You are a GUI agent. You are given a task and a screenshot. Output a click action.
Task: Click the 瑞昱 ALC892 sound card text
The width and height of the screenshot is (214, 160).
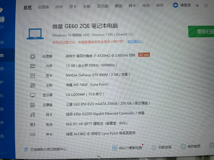(101, 133)
